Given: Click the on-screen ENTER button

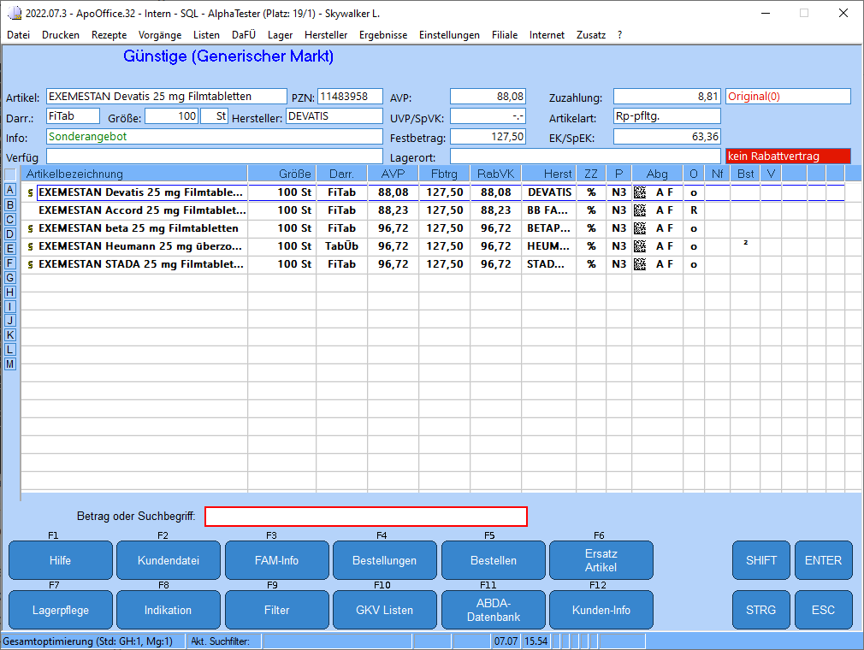Looking at the screenshot, I should click(823, 560).
